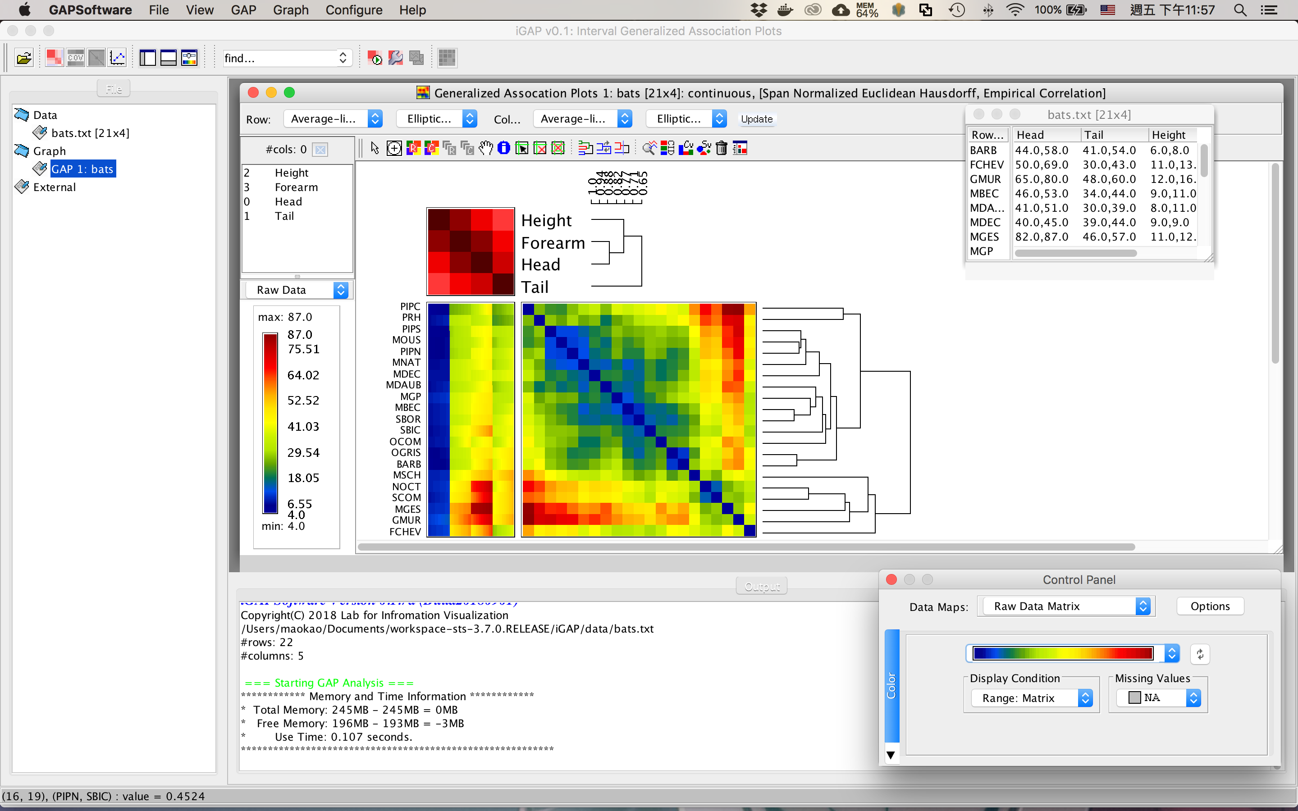The width and height of the screenshot is (1298, 811).
Task: Click the Options button in Control Panel
Action: pyautogui.click(x=1210, y=606)
